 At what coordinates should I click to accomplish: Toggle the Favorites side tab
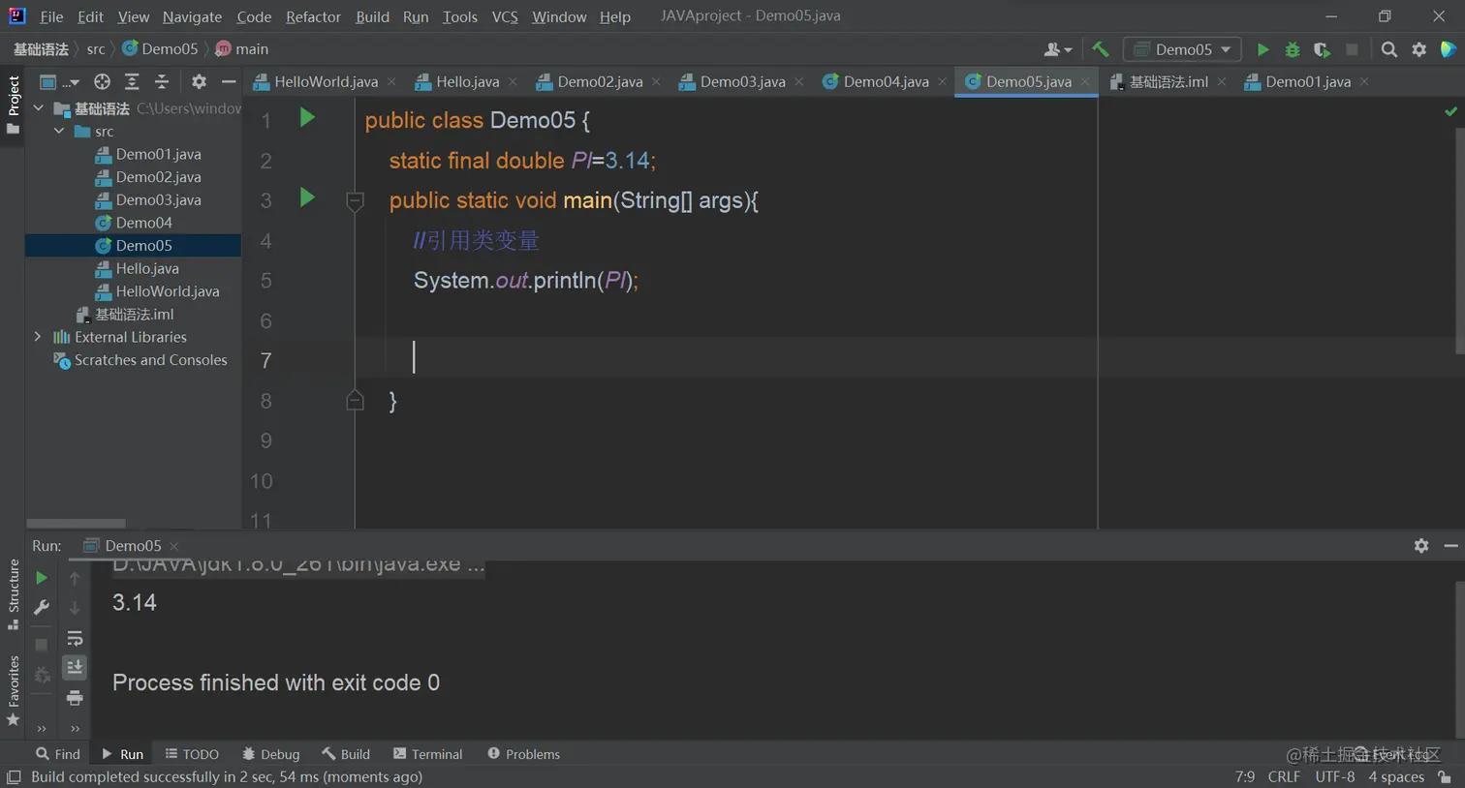[x=13, y=691]
